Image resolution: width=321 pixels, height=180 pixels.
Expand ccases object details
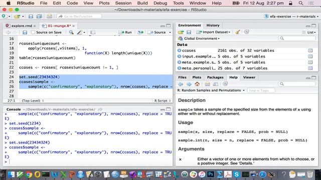click(x=180, y=50)
